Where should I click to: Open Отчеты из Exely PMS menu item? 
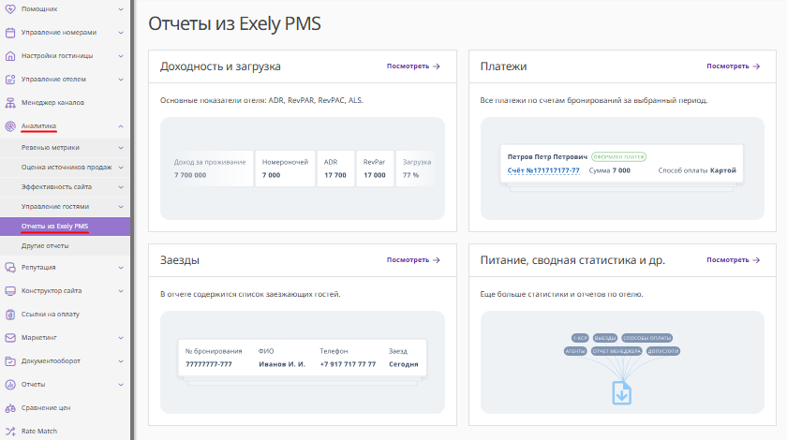tap(65, 227)
